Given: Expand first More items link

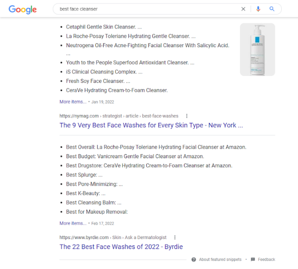Looking at the screenshot, I should coord(73,102).
